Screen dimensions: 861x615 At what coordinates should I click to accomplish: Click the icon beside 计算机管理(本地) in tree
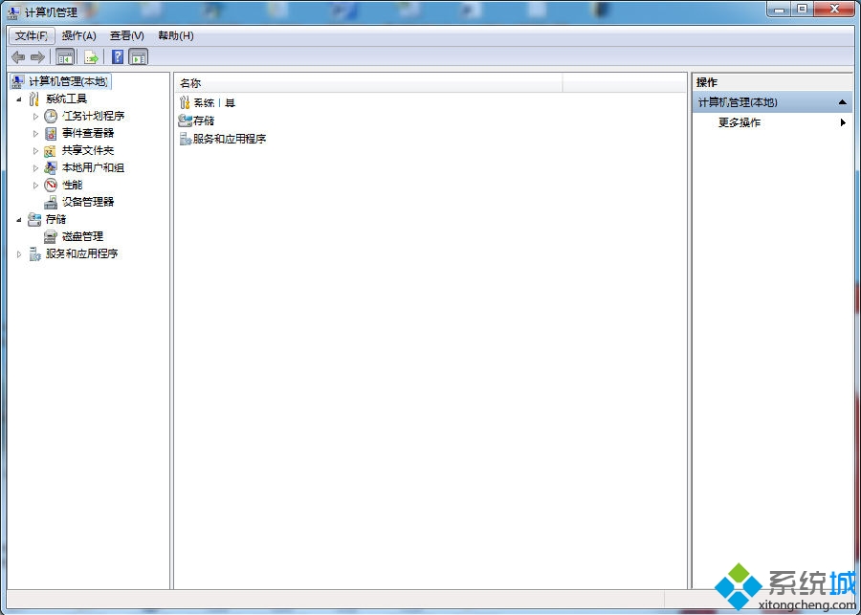pos(17,82)
